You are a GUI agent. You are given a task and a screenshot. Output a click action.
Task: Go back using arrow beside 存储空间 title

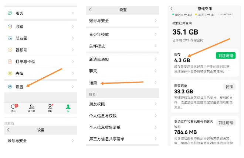(x=172, y=9)
